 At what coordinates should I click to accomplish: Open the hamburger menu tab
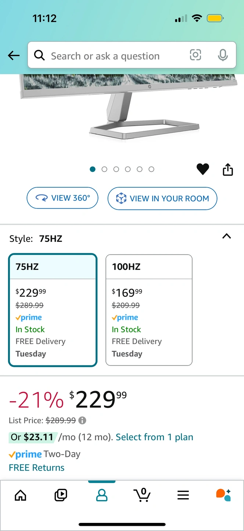click(183, 495)
